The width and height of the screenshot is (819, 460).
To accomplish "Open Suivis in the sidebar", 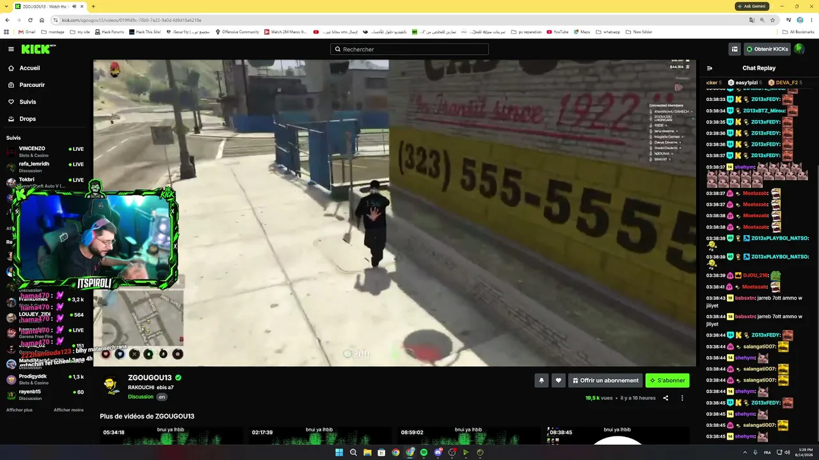I will click(28, 102).
